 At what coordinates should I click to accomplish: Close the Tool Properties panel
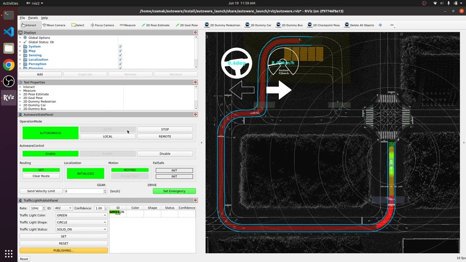[195, 82]
